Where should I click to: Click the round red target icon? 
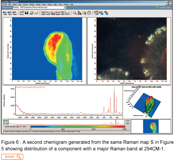89,13
